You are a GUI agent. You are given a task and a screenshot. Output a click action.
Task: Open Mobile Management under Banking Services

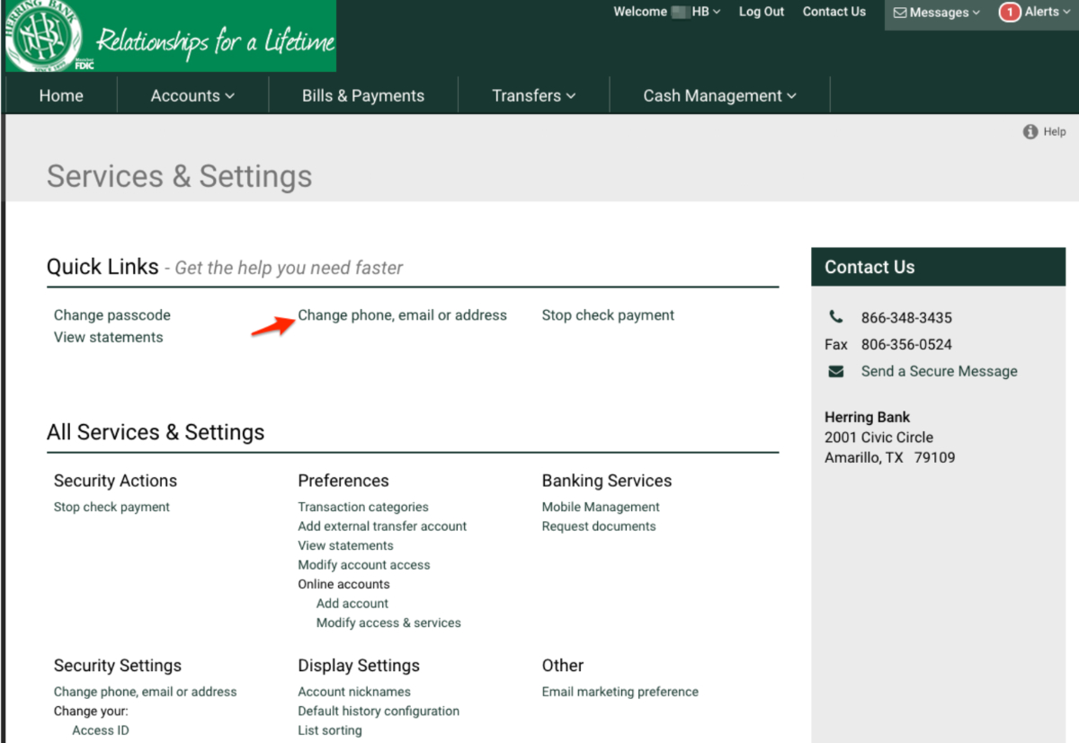[x=601, y=507]
